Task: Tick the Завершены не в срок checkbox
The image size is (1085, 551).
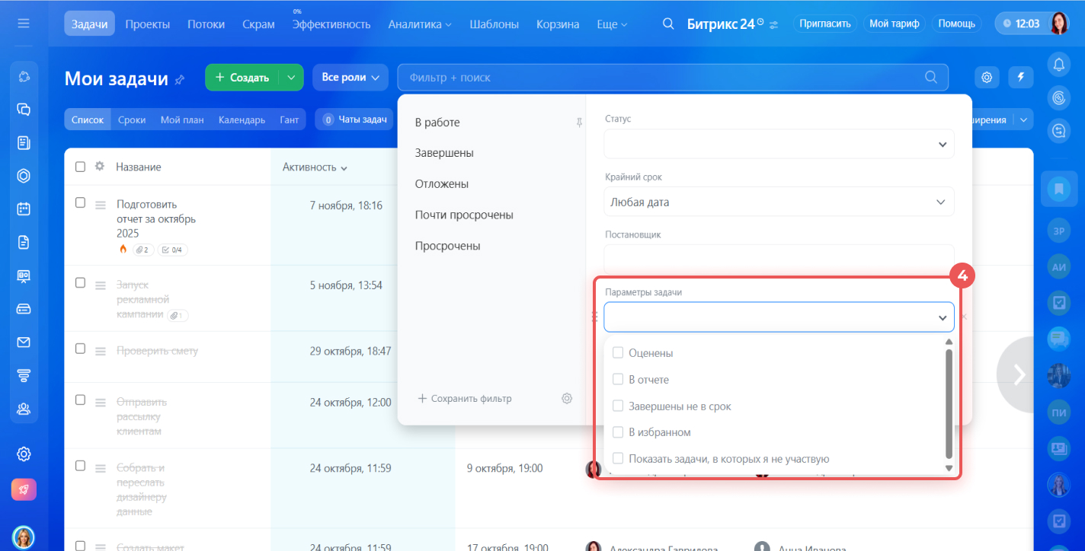Action: coord(618,406)
